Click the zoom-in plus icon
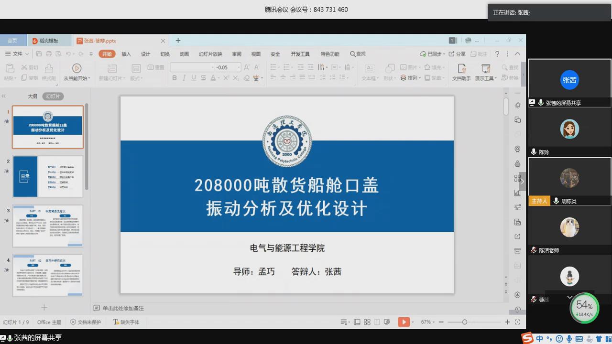The height and width of the screenshot is (344, 612). (507, 322)
